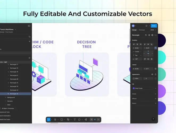Viewport: 176px width, 133px height.
Task: Click the blue Share button
Action: point(154,26)
